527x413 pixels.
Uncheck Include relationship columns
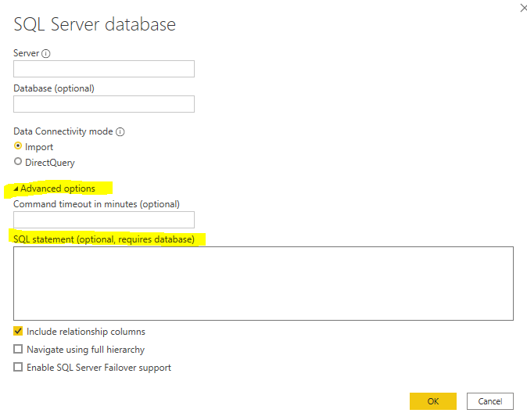[x=18, y=331]
